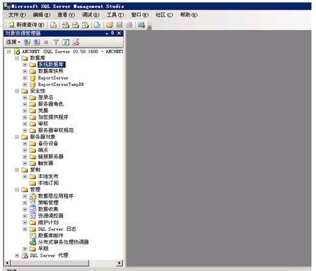Screen dimensions: 316x271
Task: Click the Analysis Services XMLA Query icon
Action: pos(85,25)
